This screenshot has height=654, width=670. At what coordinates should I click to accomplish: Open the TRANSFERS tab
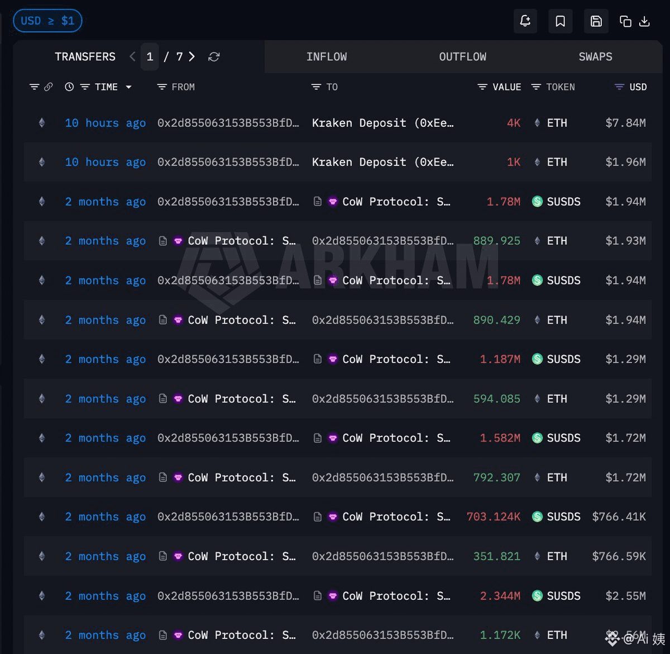pos(85,56)
